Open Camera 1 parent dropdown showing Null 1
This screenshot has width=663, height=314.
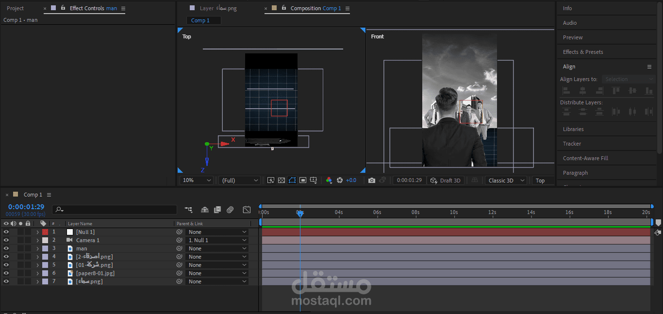point(217,240)
